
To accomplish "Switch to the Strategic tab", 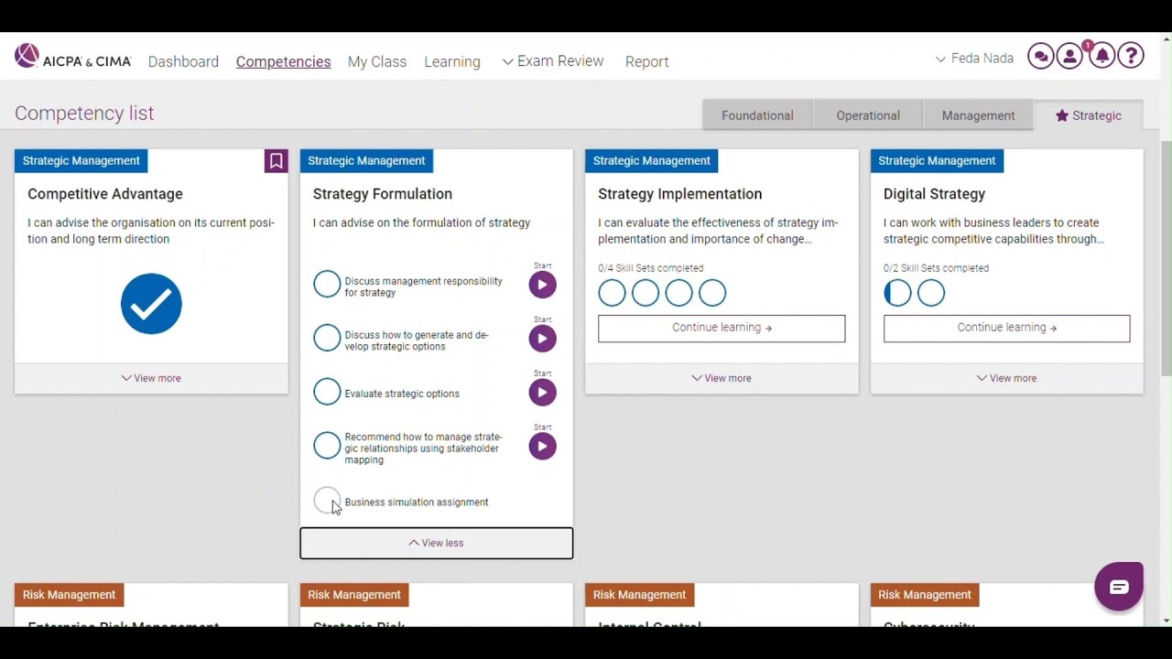I will 1088,115.
